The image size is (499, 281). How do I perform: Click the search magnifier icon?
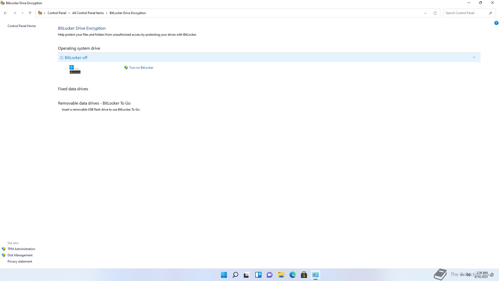tap(490, 13)
